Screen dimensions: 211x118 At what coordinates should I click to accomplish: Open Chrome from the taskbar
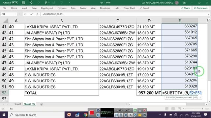point(85,115)
